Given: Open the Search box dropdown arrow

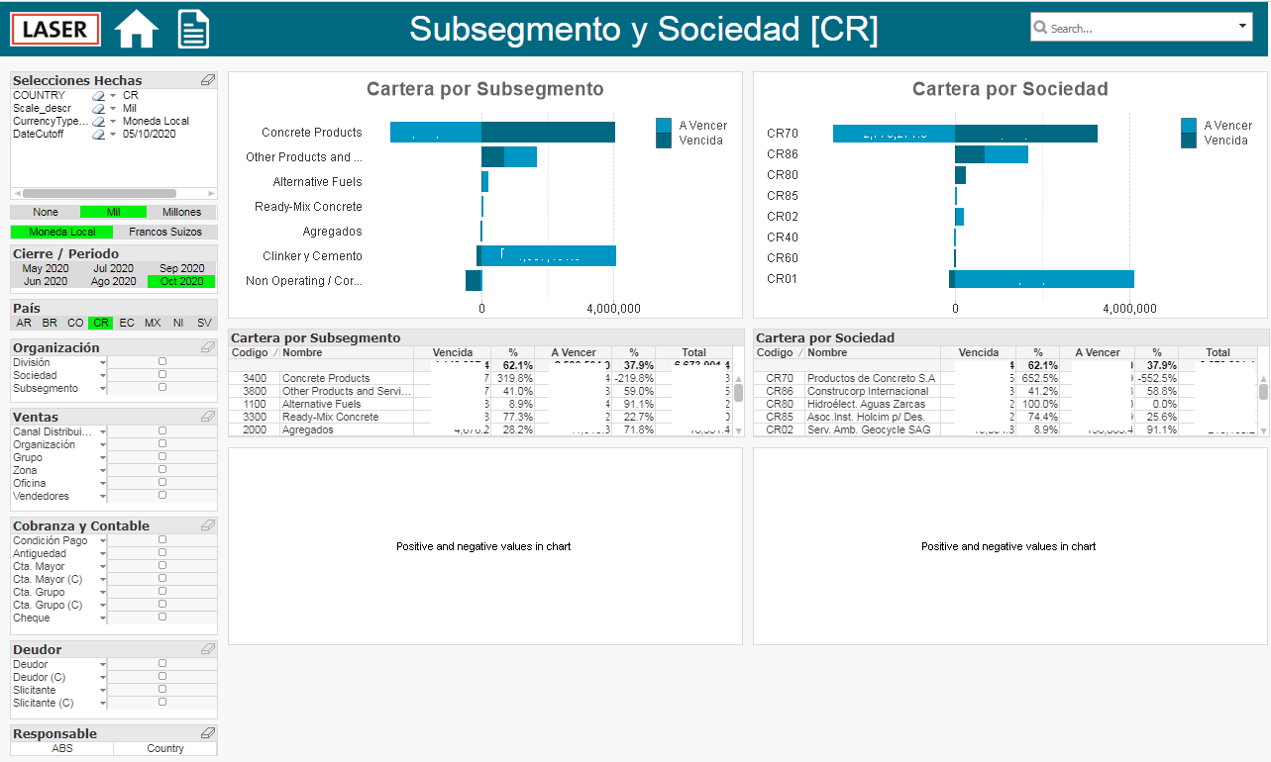Looking at the screenshot, I should pyautogui.click(x=1244, y=27).
